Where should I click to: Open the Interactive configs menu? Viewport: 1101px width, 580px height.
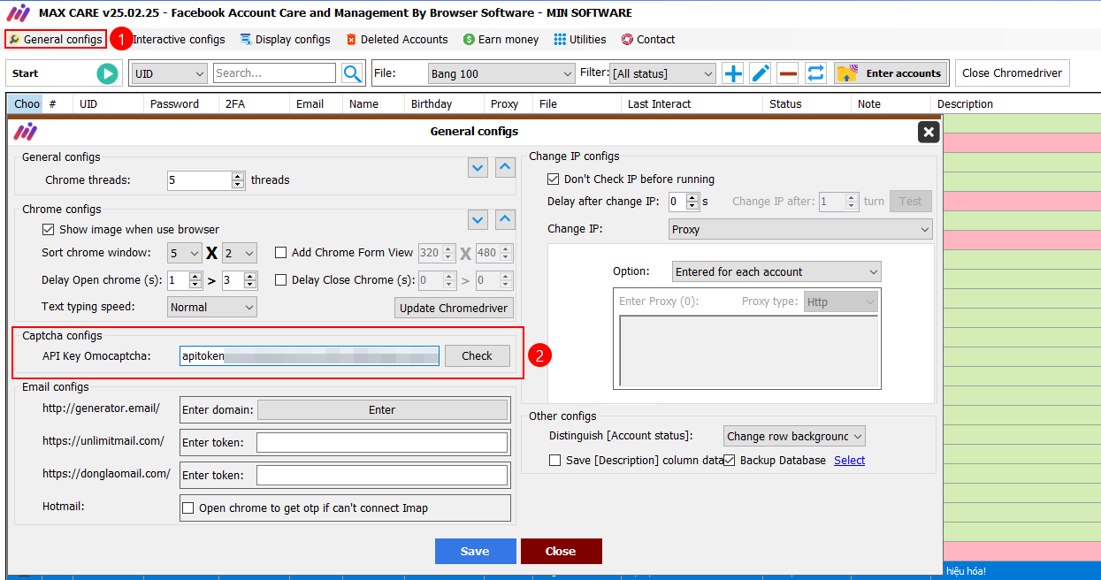(178, 39)
